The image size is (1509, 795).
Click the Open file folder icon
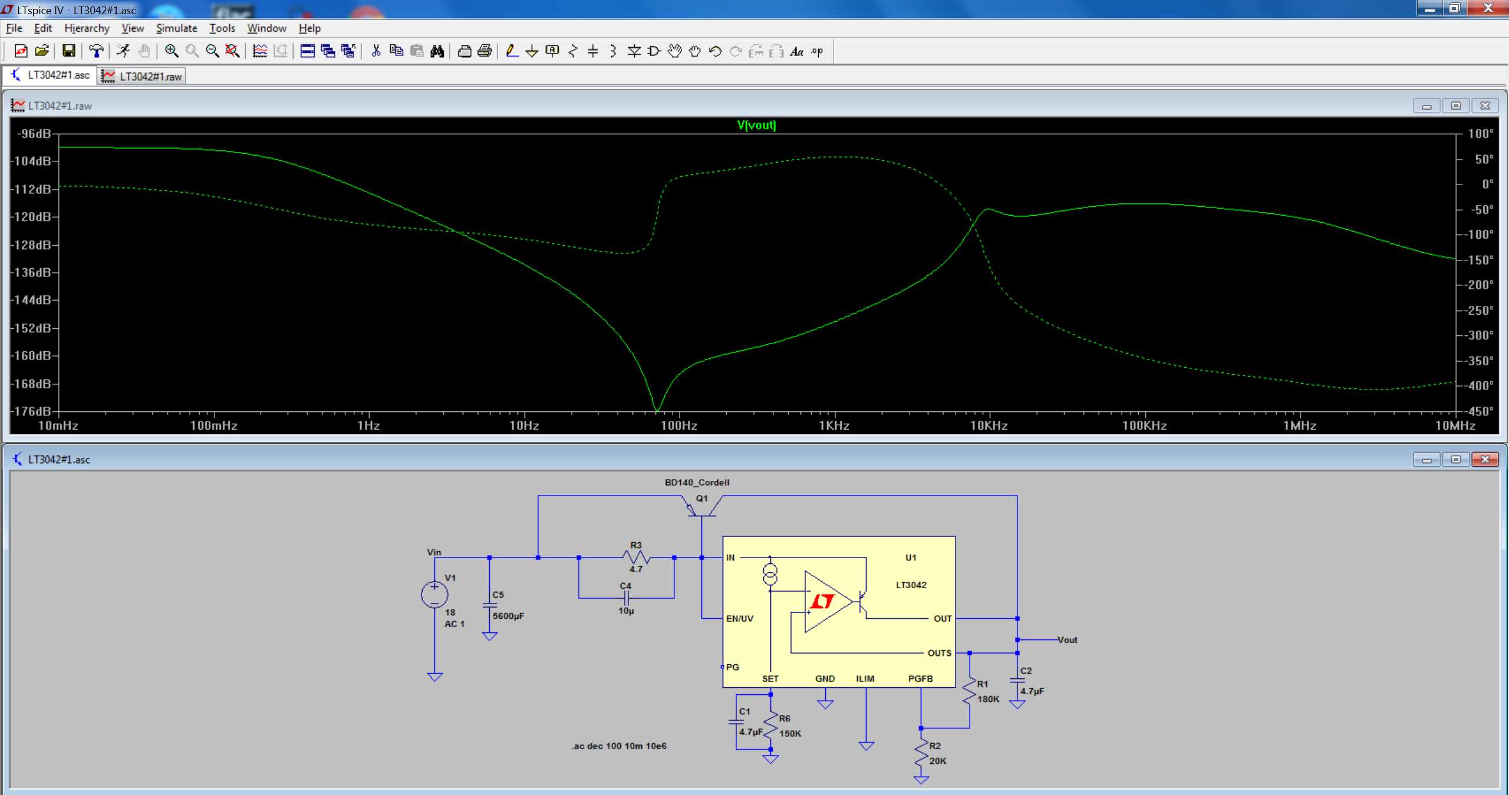pyautogui.click(x=41, y=51)
